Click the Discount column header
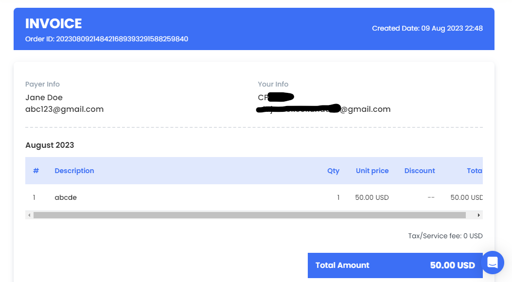This screenshot has height=282, width=512. pyautogui.click(x=420, y=171)
